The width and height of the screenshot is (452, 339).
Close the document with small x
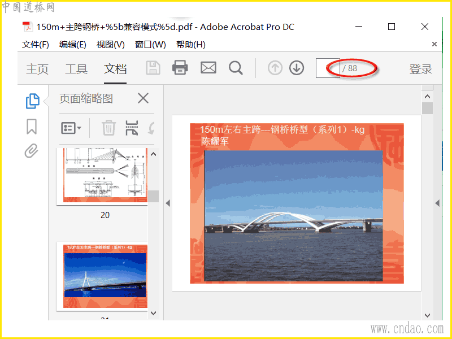(434, 44)
